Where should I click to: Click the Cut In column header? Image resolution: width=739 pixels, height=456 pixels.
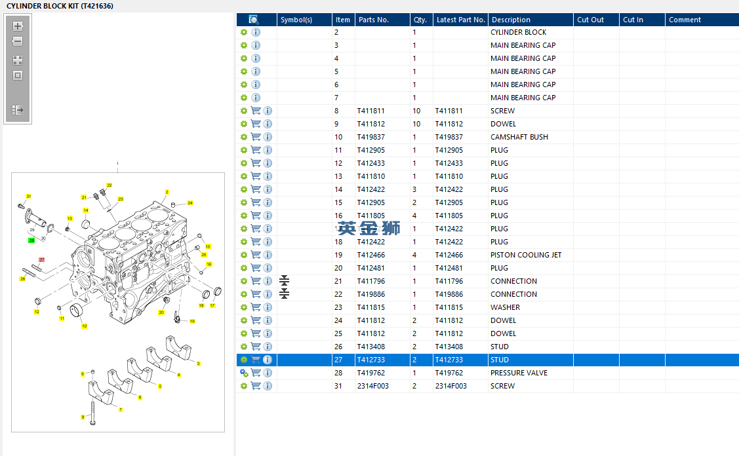[x=642, y=20]
